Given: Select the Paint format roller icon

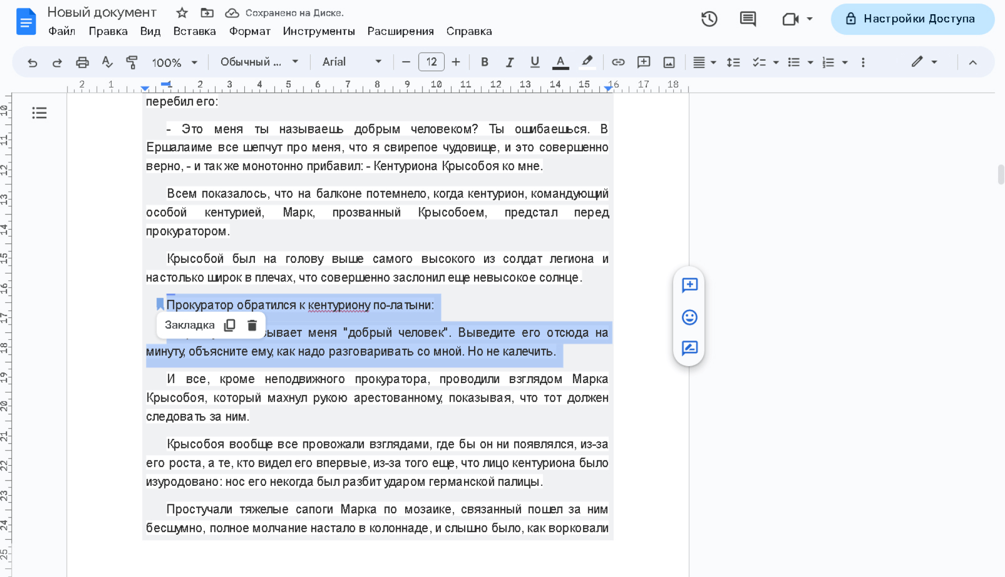Looking at the screenshot, I should 132,63.
